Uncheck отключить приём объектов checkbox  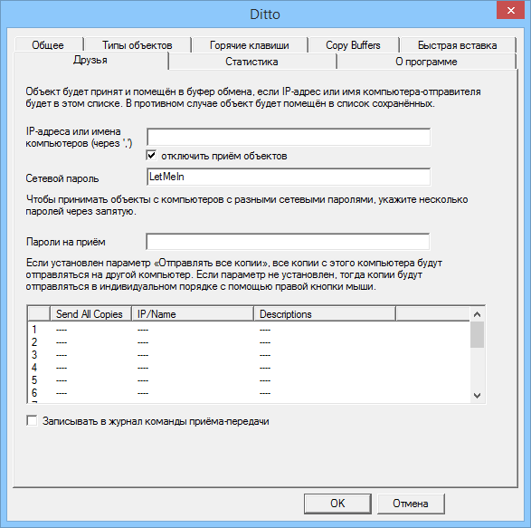[151, 156]
